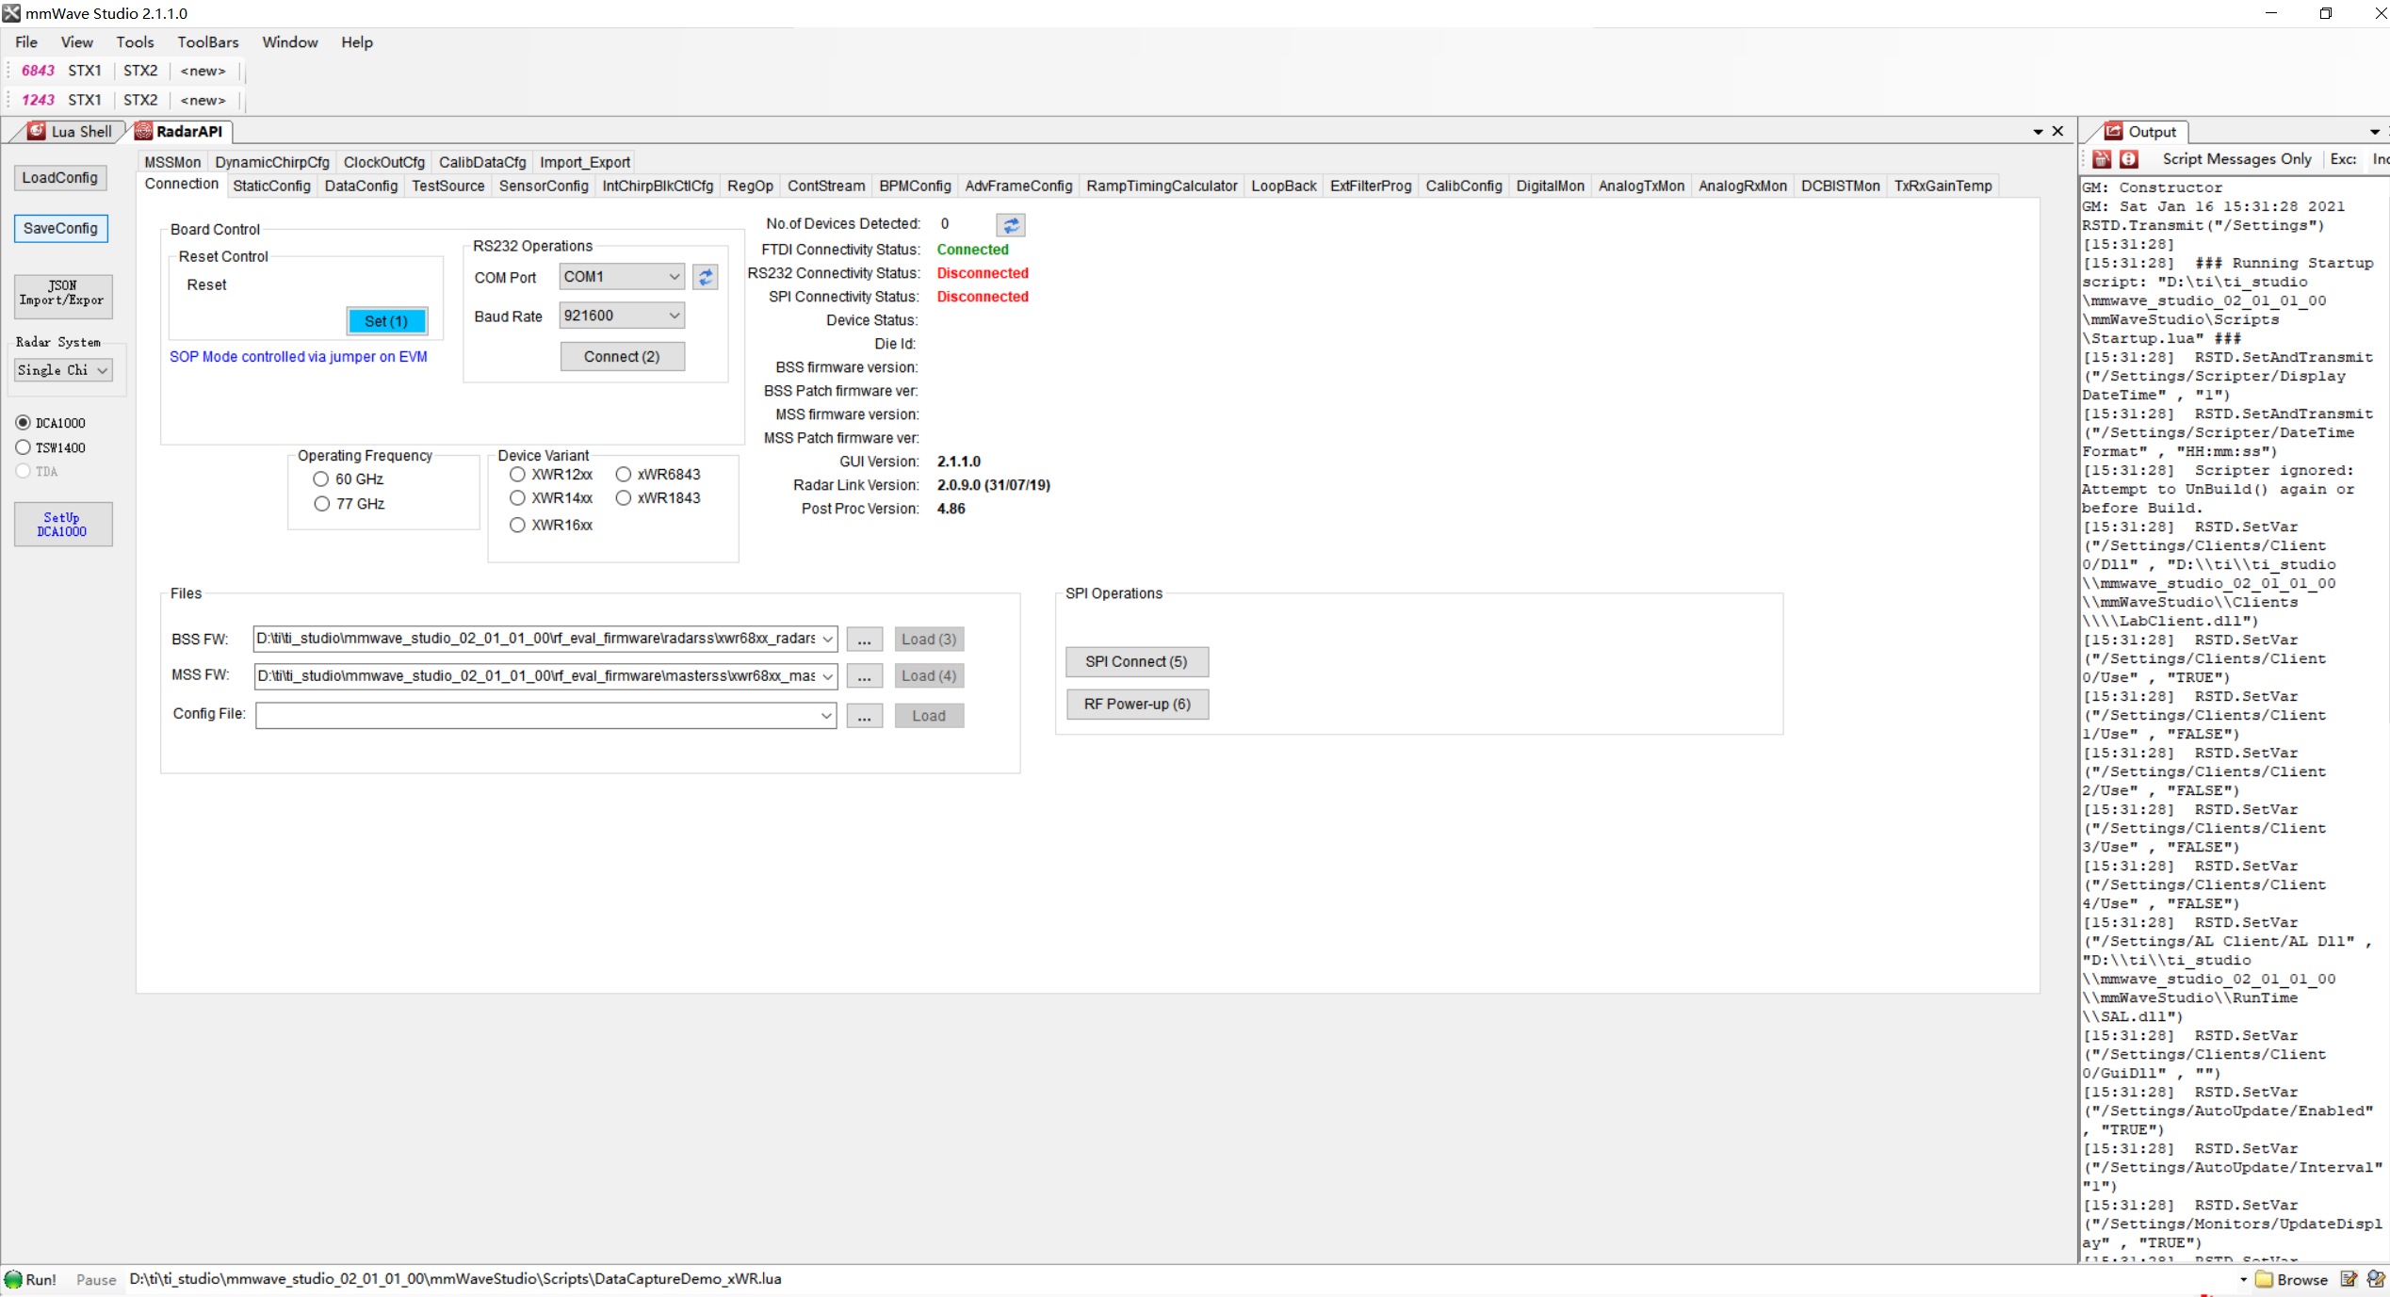
Task: Click the Run! green script icon
Action: (x=14, y=1279)
